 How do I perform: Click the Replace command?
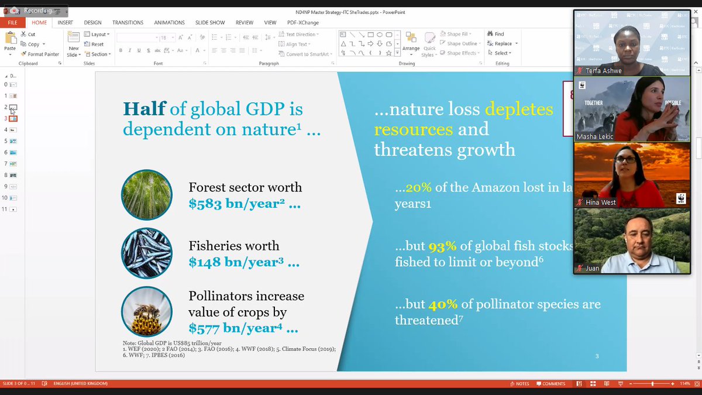tap(502, 43)
